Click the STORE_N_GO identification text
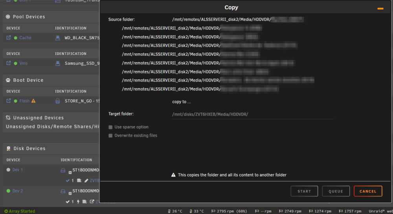The width and height of the screenshot is (393, 214). click(x=82, y=101)
